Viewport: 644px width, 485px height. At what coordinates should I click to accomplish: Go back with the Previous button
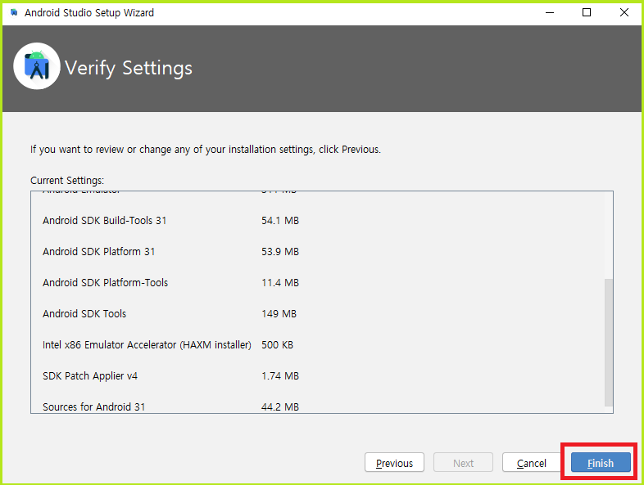(394, 462)
